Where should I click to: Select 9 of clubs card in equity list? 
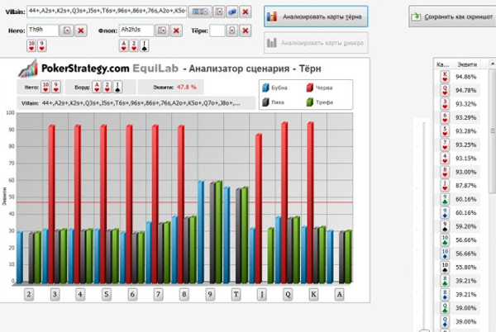click(x=445, y=199)
